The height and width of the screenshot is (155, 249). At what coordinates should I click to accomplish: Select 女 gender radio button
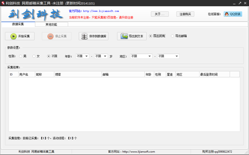(x=34, y=56)
